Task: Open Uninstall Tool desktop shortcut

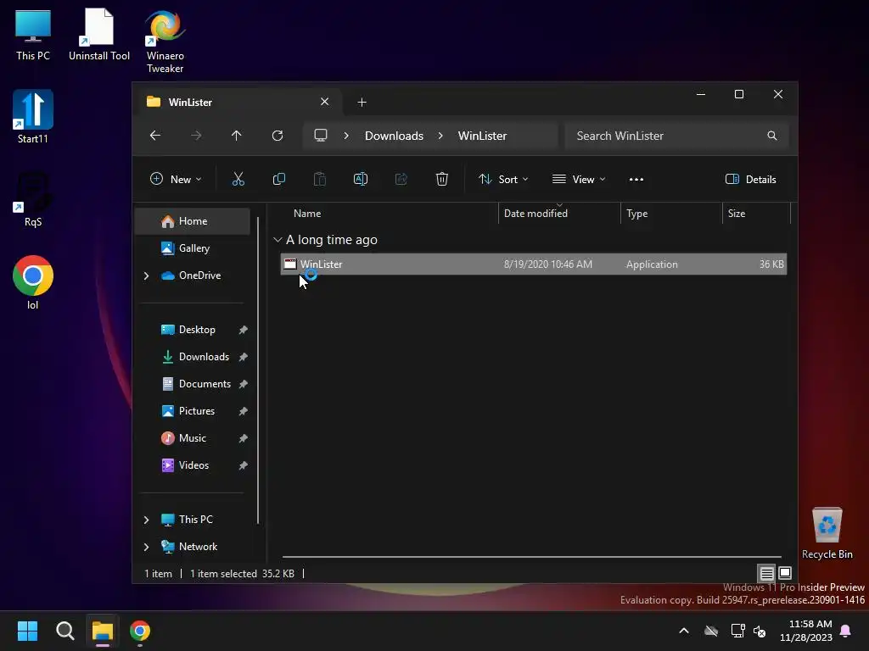Action: tap(99, 35)
